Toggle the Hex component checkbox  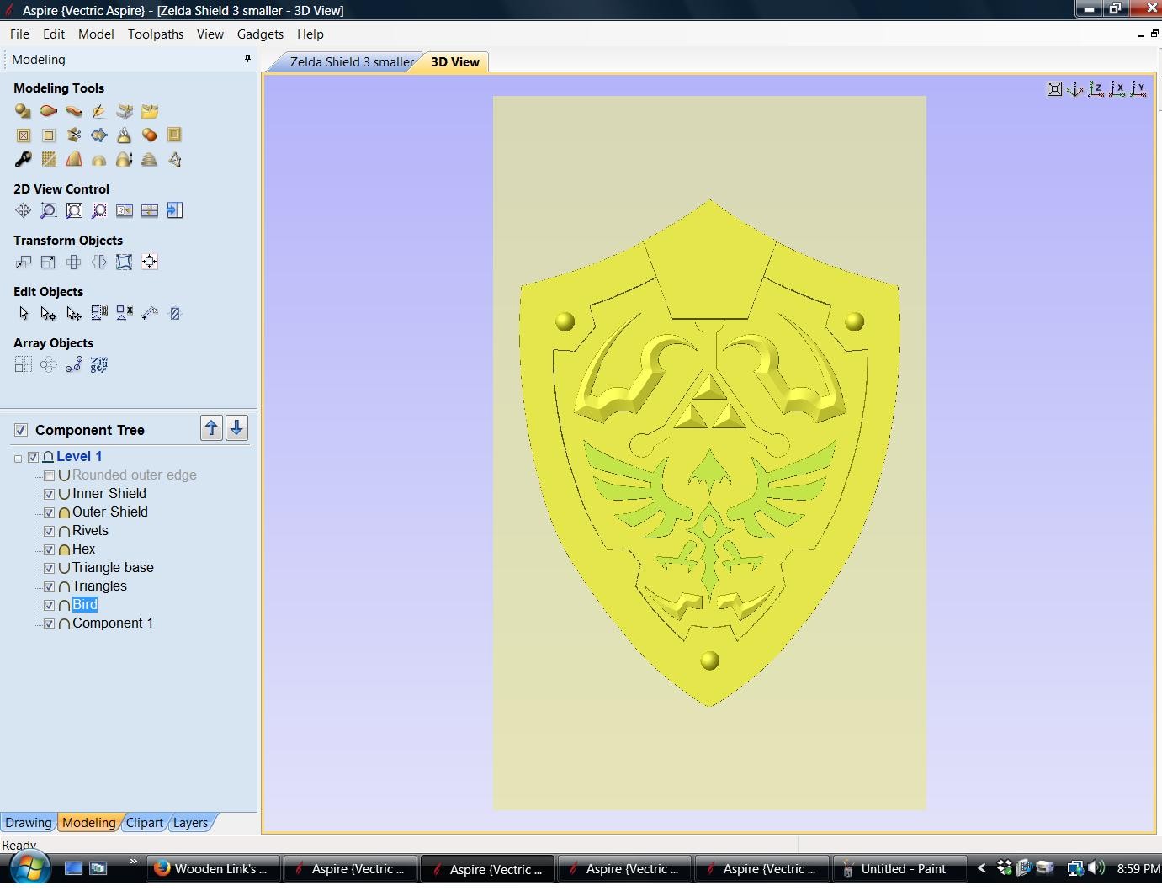[50, 549]
